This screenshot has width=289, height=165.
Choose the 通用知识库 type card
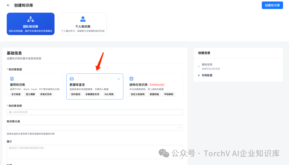[x=35, y=87]
